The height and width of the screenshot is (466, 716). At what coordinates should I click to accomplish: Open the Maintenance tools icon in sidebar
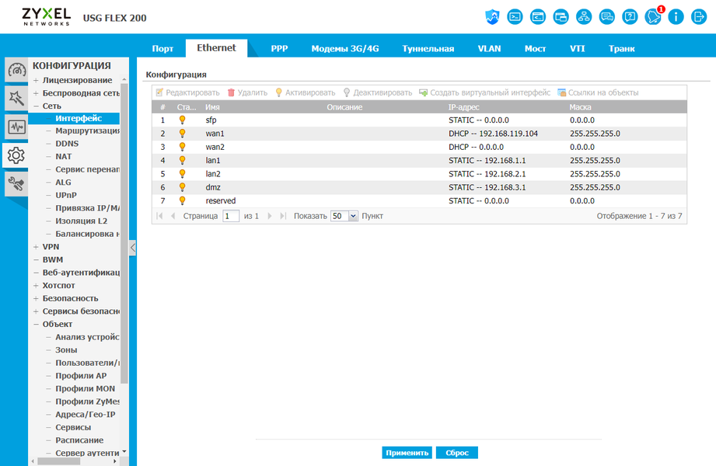click(x=16, y=184)
